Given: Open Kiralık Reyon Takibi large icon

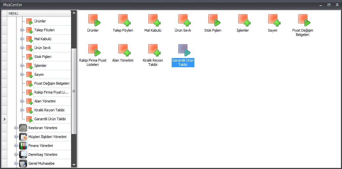Looking at the screenshot, I should 154,50.
